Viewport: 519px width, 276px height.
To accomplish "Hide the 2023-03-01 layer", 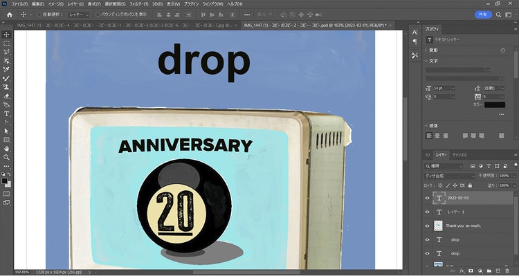I will (428, 198).
